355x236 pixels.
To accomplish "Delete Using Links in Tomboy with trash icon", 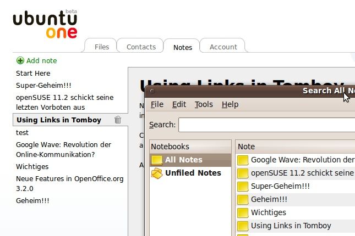I will [118, 120].
